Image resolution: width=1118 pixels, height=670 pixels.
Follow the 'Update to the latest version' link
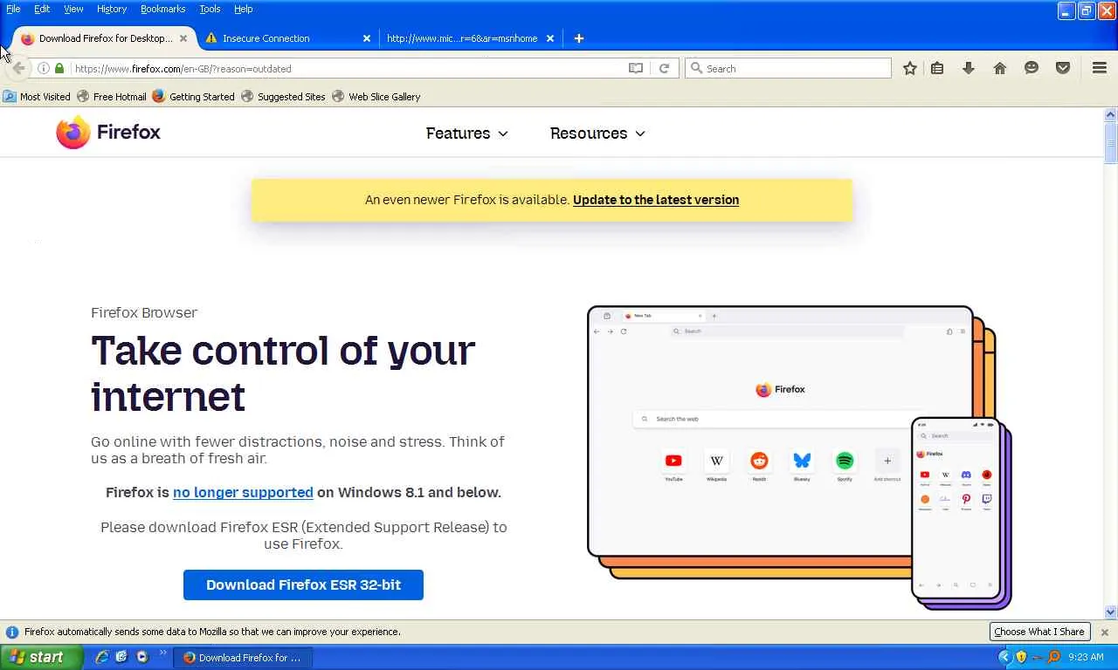coord(656,200)
